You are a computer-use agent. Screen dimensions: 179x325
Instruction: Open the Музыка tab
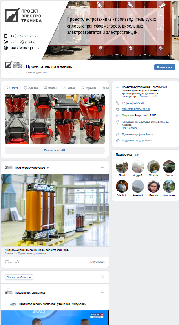88,88
